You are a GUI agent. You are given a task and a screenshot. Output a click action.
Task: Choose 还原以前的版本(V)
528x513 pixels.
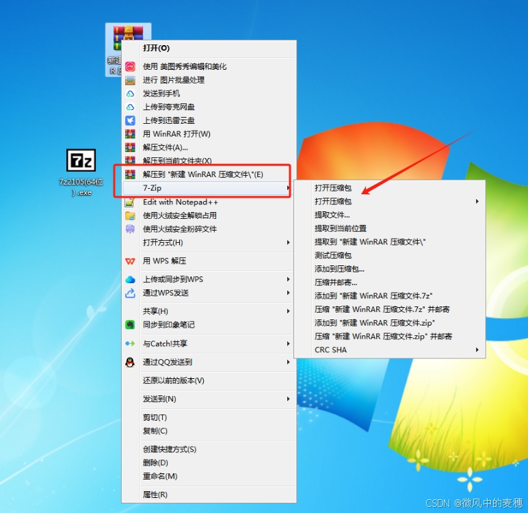click(x=209, y=380)
